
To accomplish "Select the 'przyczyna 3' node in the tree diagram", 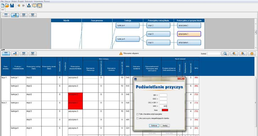I will (189, 34).
